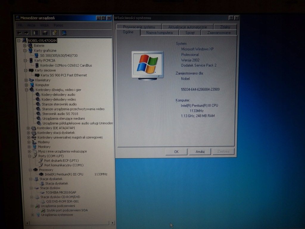Expand the Klawiatury node
The height and width of the screenshot is (229, 305).
click(26, 80)
